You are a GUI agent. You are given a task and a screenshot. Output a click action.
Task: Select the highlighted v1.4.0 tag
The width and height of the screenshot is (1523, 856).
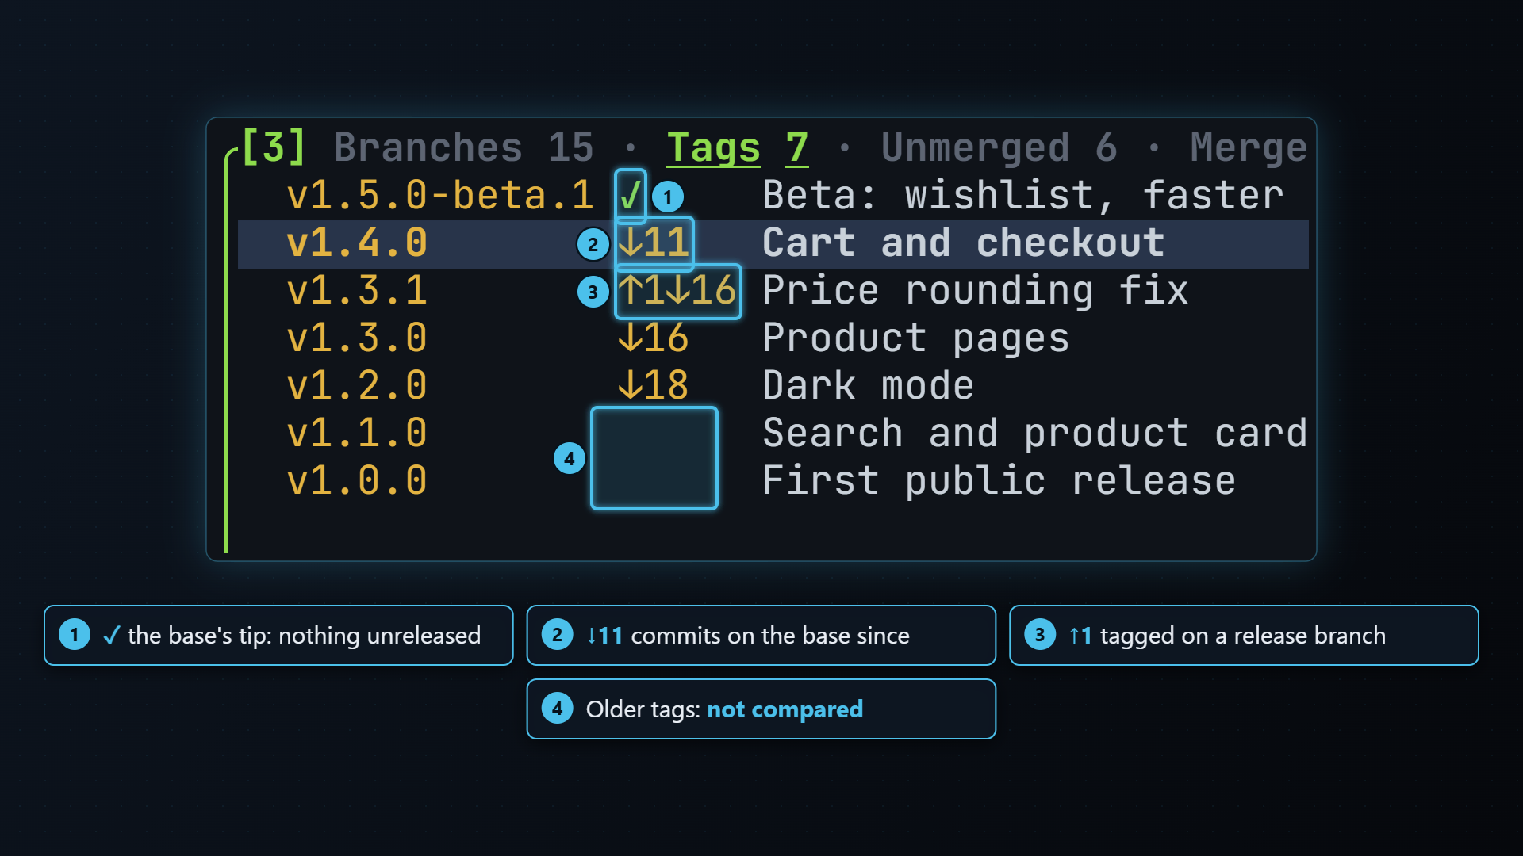[357, 243]
